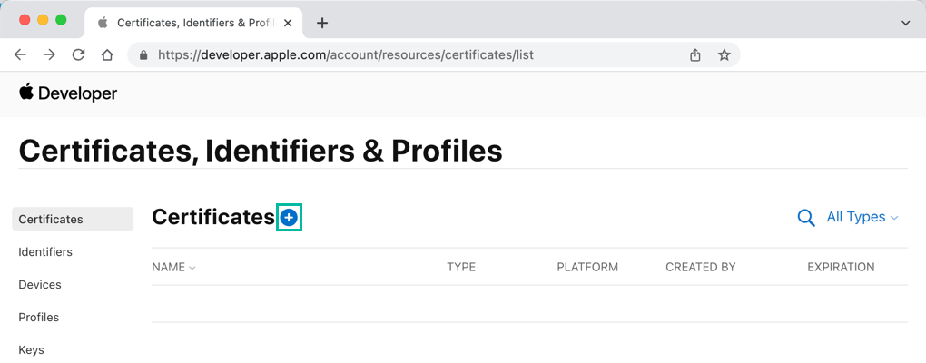Go to Profiles in the sidebar
The image size is (926, 363).
click(x=39, y=318)
